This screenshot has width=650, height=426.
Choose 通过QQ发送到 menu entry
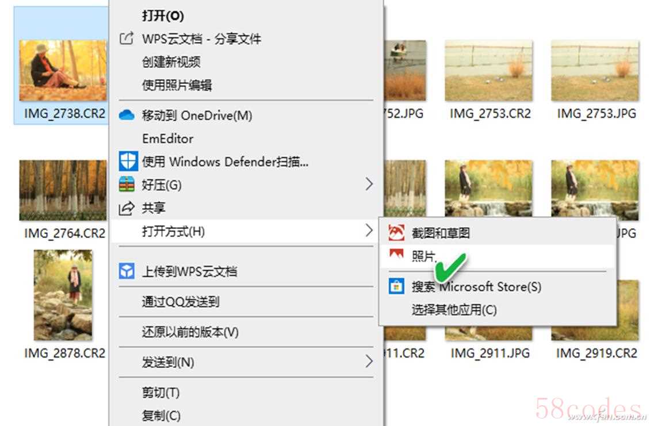(x=180, y=301)
